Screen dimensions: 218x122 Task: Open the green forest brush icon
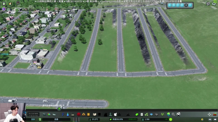pos(162,114)
